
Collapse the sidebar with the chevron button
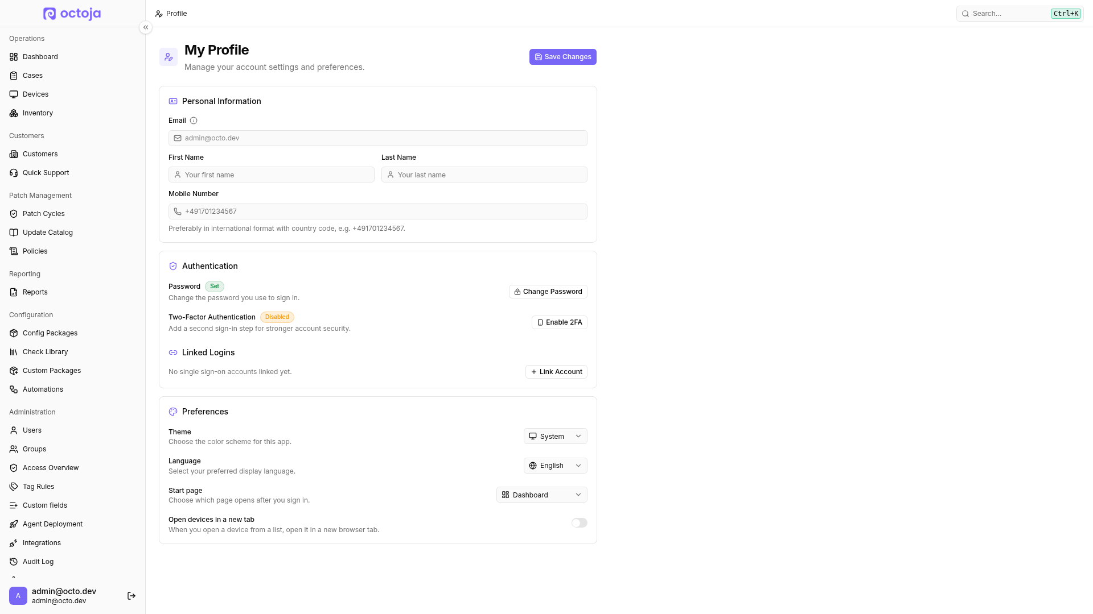(x=146, y=27)
